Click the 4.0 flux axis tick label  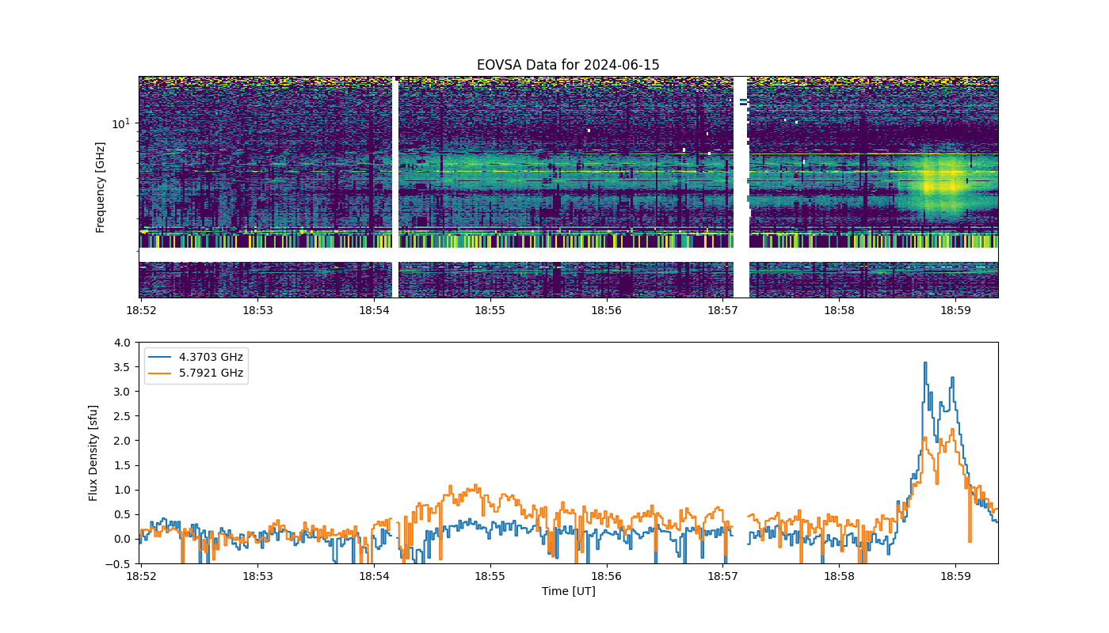point(122,343)
